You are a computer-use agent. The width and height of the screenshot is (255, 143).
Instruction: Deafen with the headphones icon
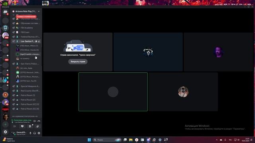(x=35, y=133)
